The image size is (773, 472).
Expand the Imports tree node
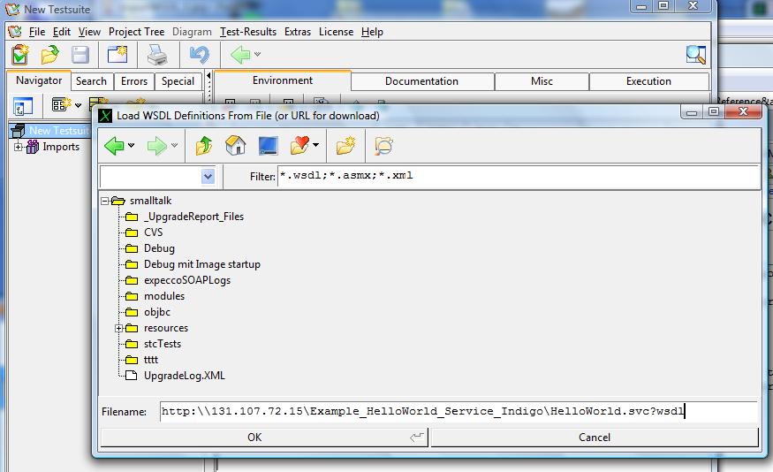[18, 147]
